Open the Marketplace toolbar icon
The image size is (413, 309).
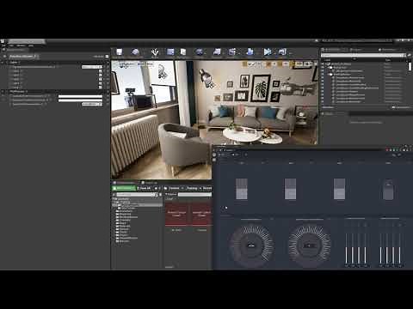click(x=183, y=52)
